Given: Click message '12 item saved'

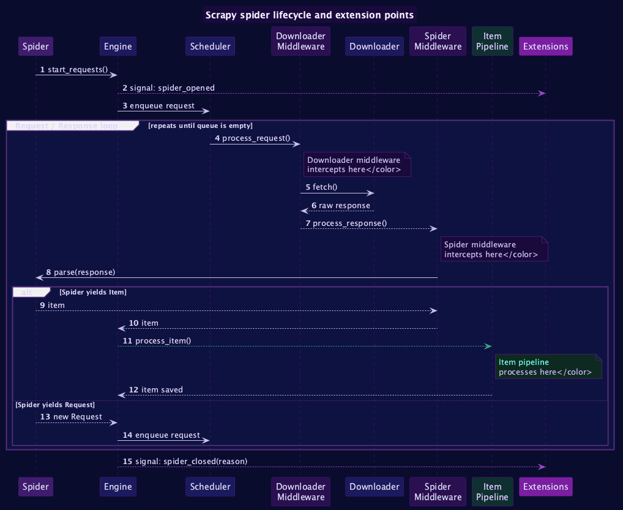Looking at the screenshot, I should (155, 390).
